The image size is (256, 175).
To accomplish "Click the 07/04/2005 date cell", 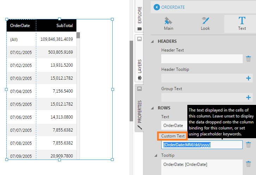I will 21,91.
